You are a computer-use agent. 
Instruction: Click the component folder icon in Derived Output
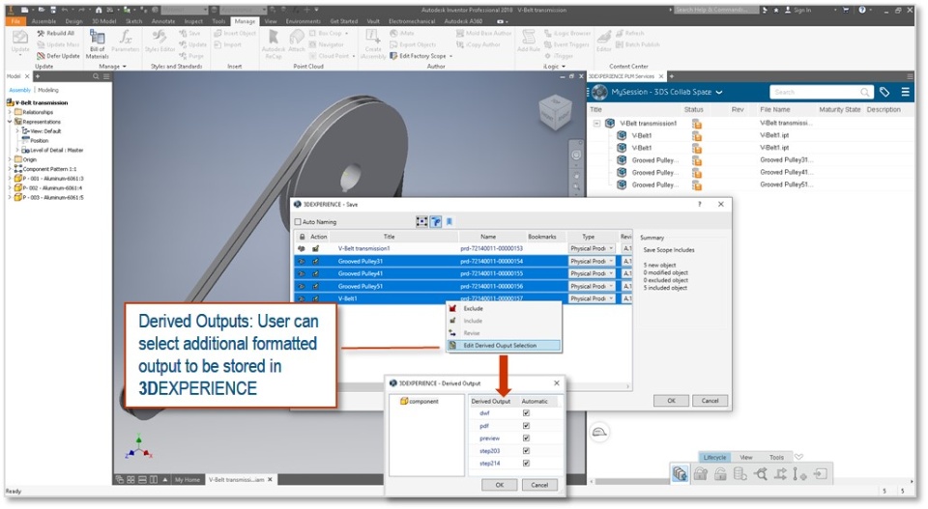404,401
